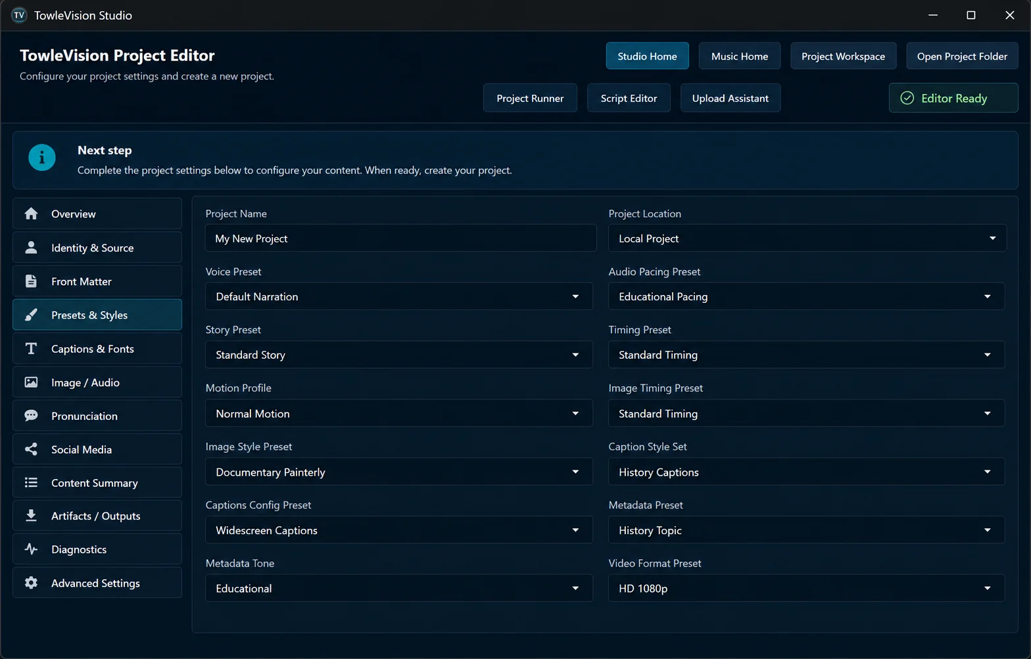Click the share icon for Social Media

pyautogui.click(x=31, y=449)
